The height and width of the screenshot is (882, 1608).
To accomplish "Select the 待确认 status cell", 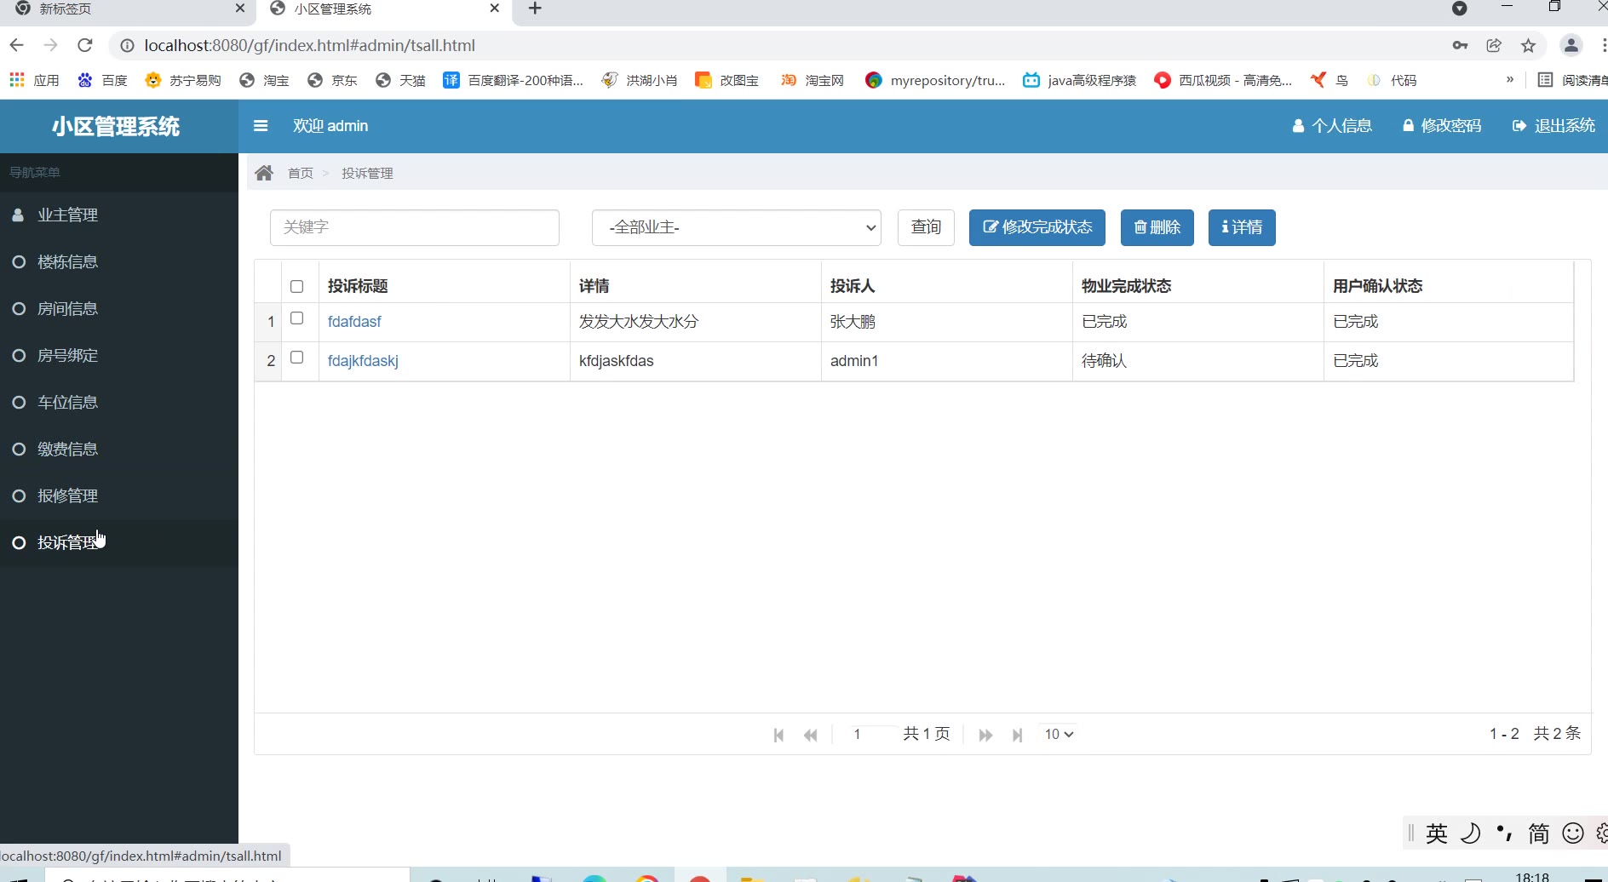I will pyautogui.click(x=1197, y=361).
